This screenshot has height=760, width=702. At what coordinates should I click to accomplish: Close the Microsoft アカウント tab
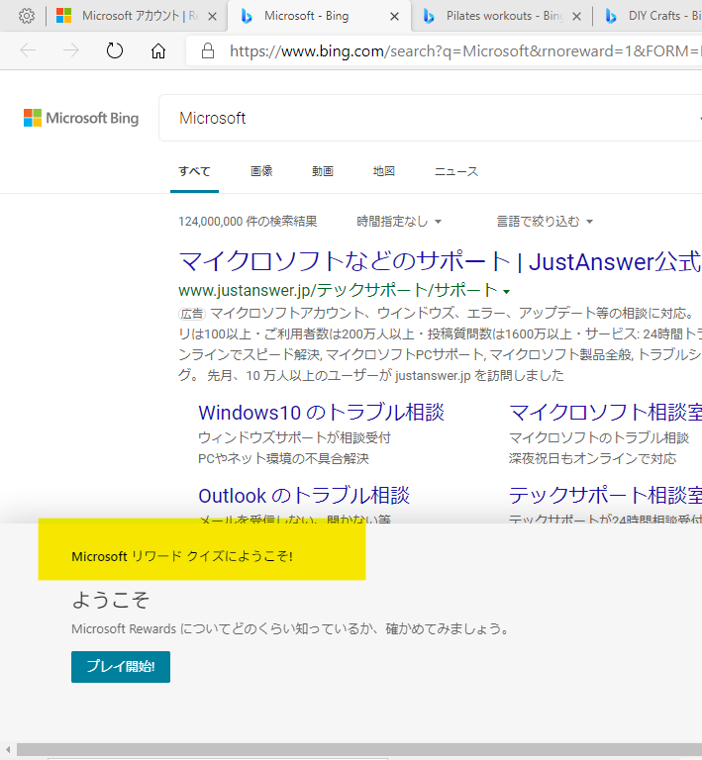pyautogui.click(x=212, y=17)
